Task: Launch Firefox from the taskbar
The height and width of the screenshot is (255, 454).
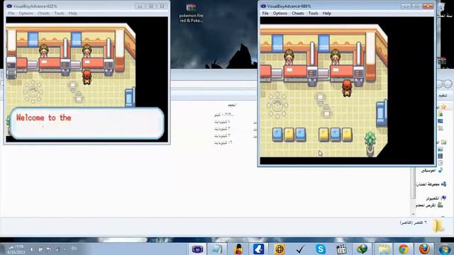Action: pos(424,249)
